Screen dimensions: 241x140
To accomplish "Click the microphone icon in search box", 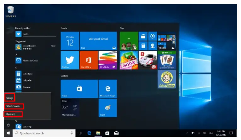I will [x=72, y=133].
